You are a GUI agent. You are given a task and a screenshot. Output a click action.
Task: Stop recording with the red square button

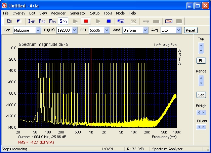coord(86,21)
